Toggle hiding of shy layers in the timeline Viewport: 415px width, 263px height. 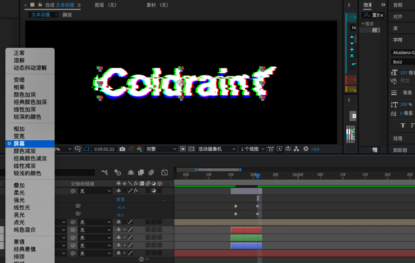pyautogui.click(x=130, y=173)
